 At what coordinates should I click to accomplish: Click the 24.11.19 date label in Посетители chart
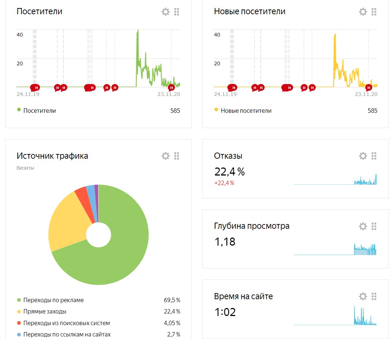(28, 94)
